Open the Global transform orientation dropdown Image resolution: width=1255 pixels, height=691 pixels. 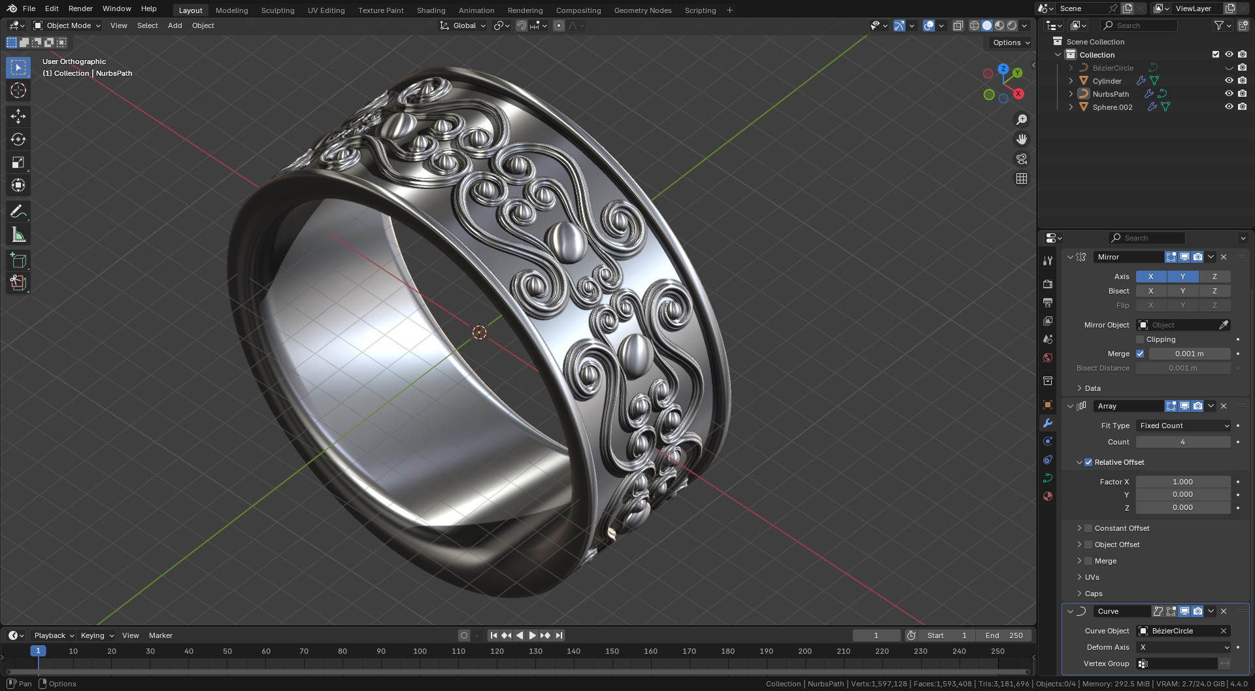pos(463,25)
